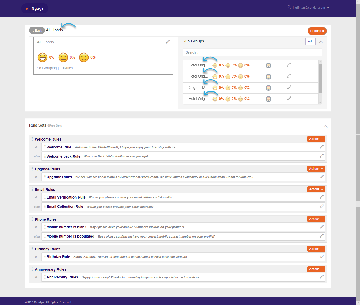Viewport: 360px width, 305px height.
Task: Click the Birthday Rules set heading
Action: [47, 249]
